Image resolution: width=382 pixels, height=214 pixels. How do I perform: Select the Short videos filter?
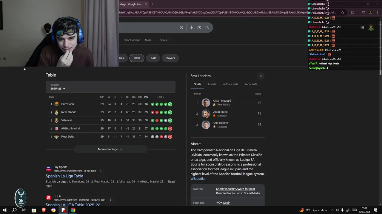[x=132, y=40]
